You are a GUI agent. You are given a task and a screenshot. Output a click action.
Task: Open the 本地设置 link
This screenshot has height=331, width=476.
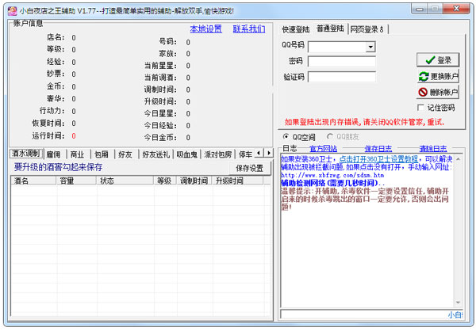pos(205,29)
